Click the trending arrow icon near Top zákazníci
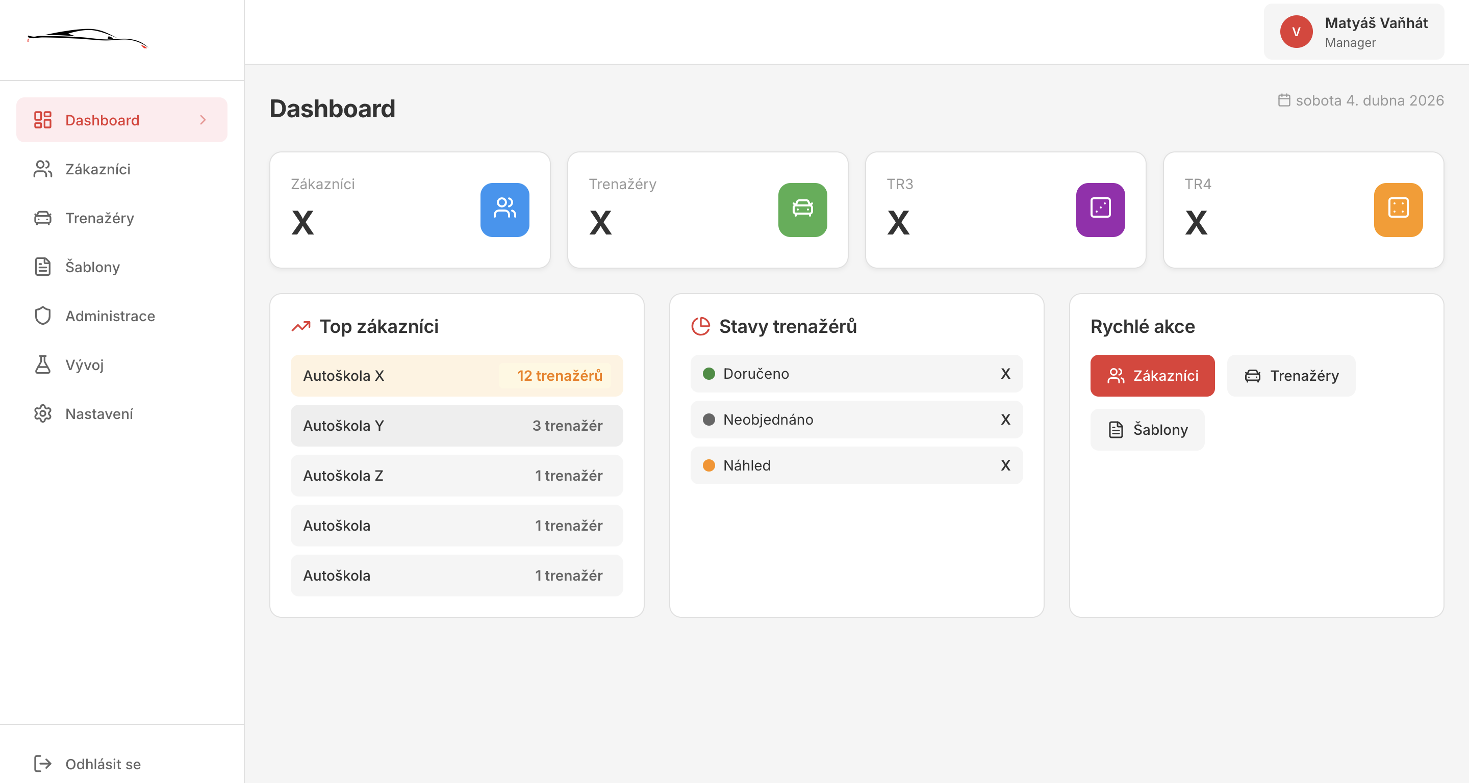1469x783 pixels. 301,327
